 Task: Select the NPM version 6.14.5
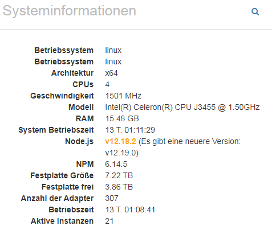click(116, 164)
